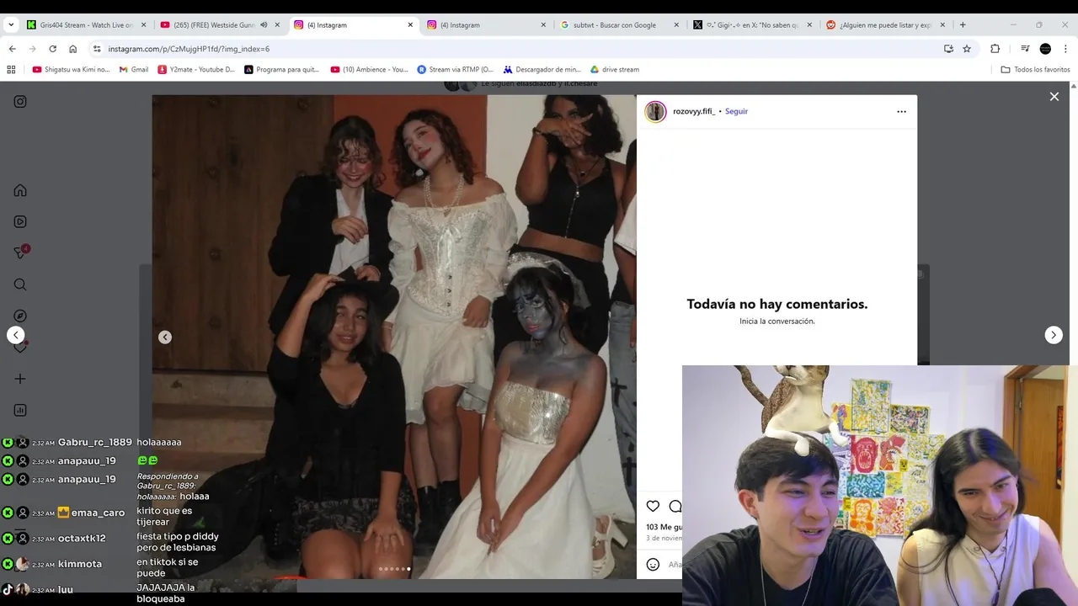1078x606 pixels.
Task: Click 'Todavía no hay comentarios.' heading
Action: point(776,304)
